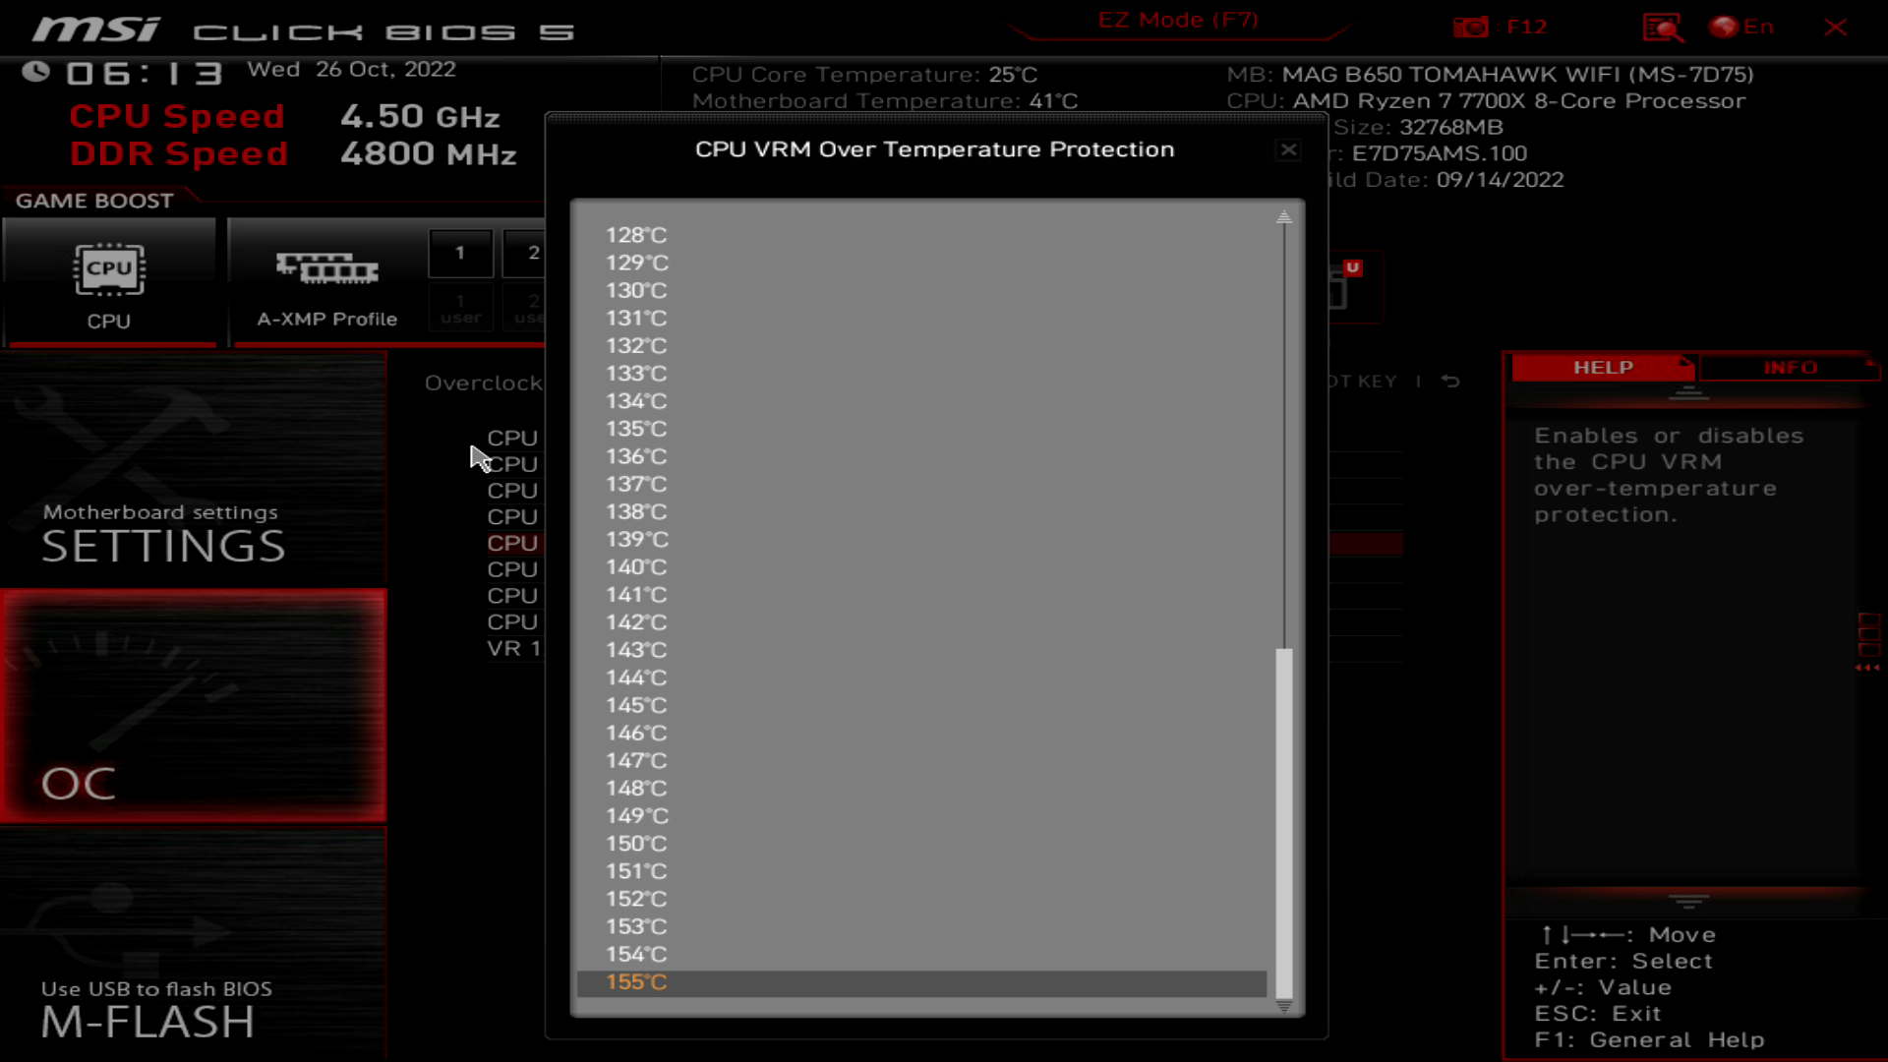The height and width of the screenshot is (1062, 1888).
Task: Scroll up in the temperature list
Action: click(1281, 216)
